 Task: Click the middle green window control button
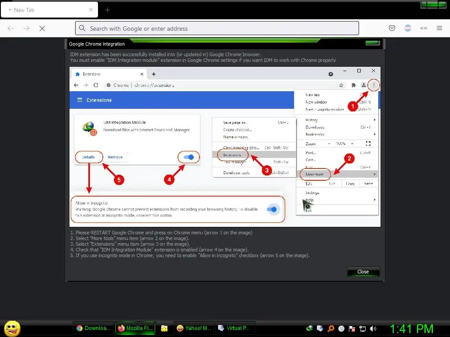432,4
